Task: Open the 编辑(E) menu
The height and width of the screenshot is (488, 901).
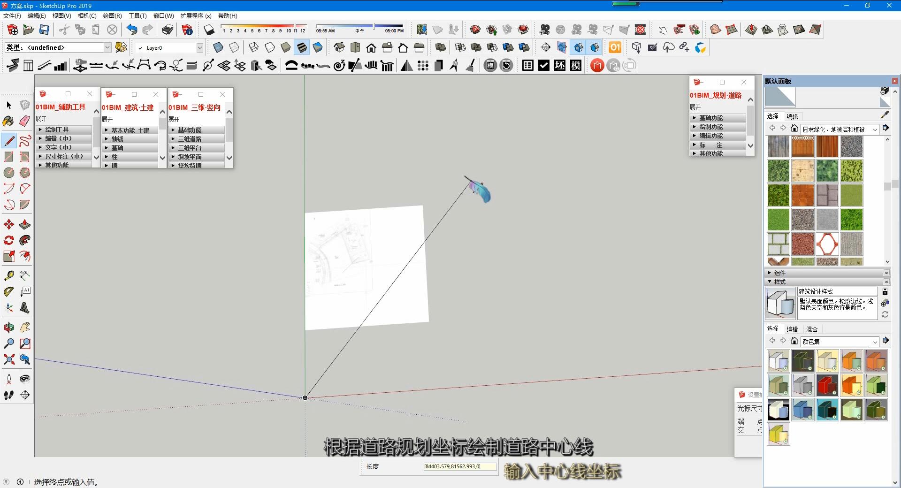Action: coord(37,15)
